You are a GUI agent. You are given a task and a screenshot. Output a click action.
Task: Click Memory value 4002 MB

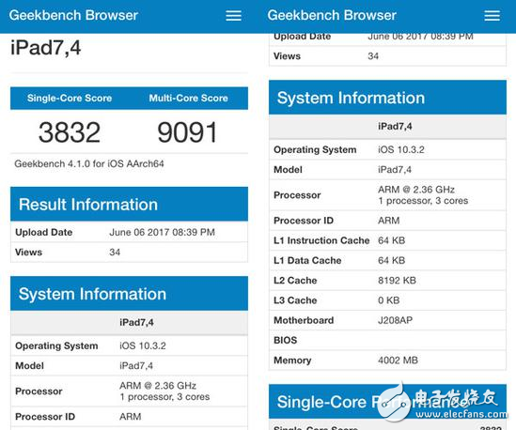[x=398, y=361]
